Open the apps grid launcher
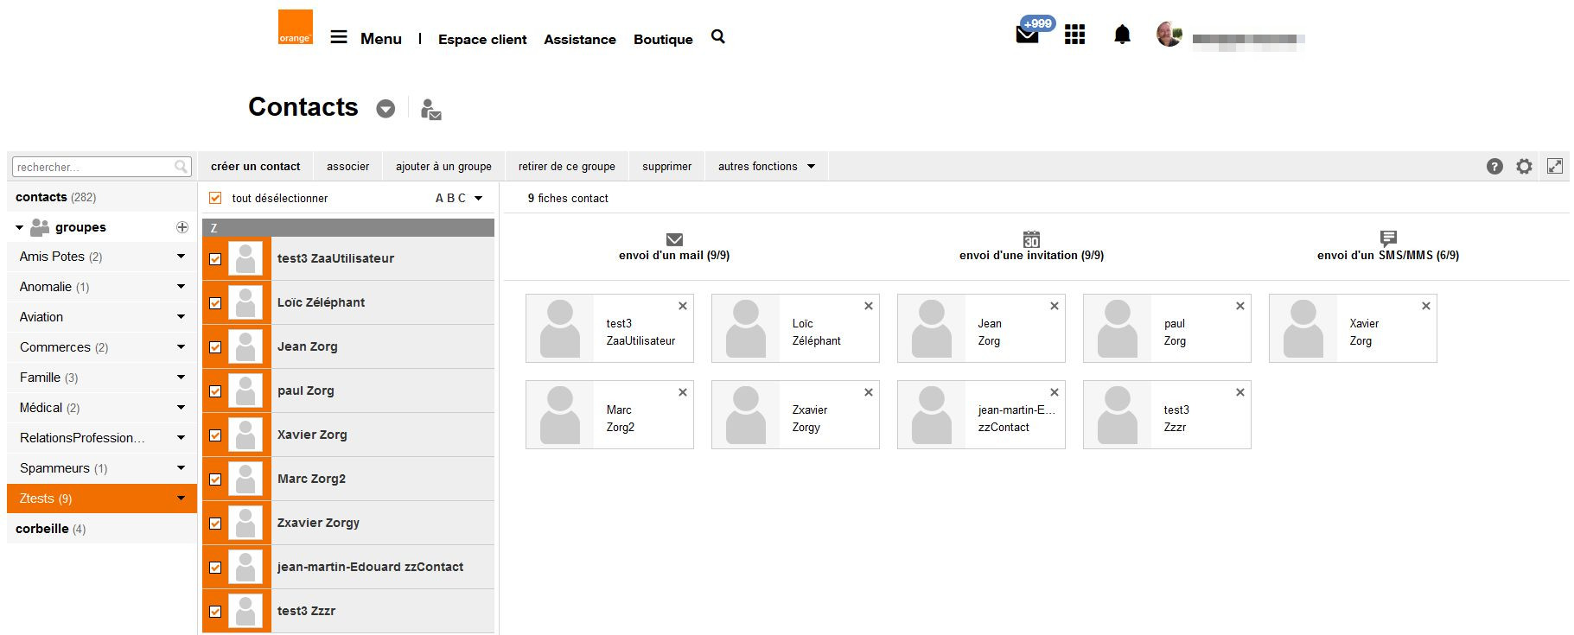This screenshot has height=635, width=1574. (x=1074, y=35)
